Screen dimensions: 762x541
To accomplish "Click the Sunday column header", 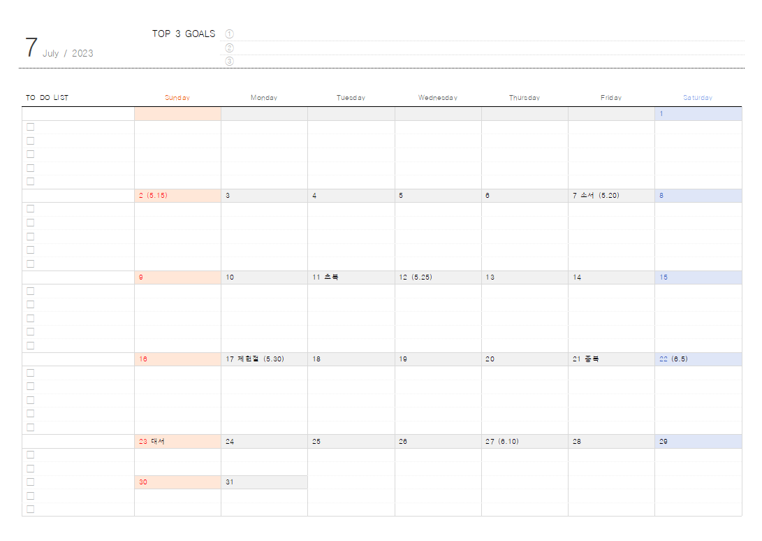I will (x=177, y=98).
